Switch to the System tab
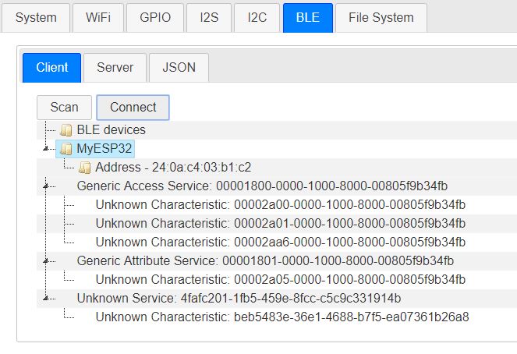Image resolution: width=517 pixels, height=354 pixels. [x=36, y=18]
